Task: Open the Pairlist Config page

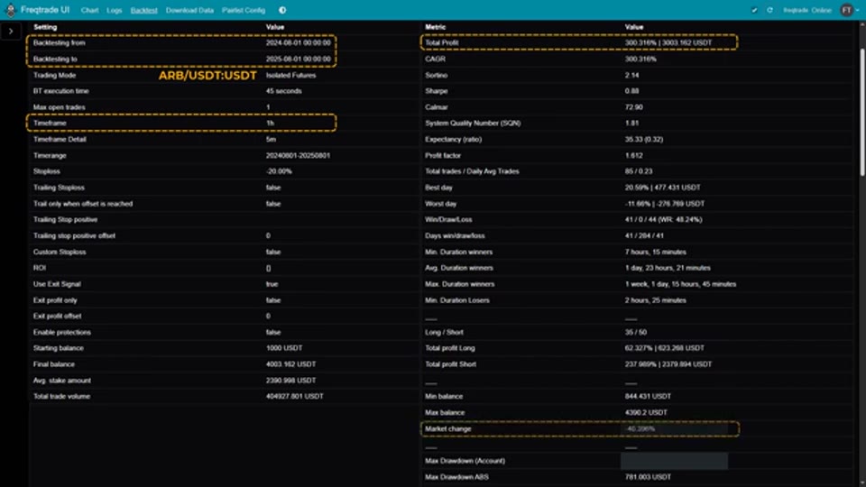Action: [x=244, y=11]
